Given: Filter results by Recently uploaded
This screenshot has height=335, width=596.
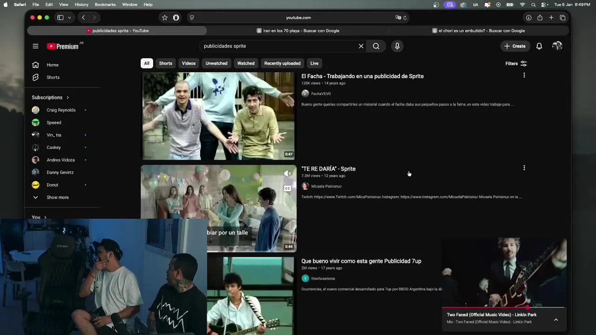Looking at the screenshot, I should click(282, 63).
